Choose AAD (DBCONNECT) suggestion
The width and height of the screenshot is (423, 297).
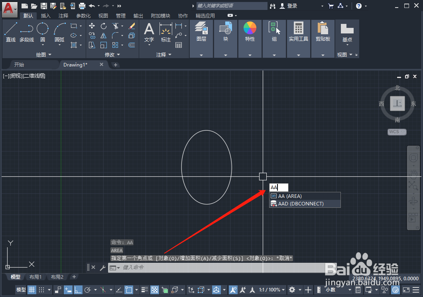[x=305, y=203]
